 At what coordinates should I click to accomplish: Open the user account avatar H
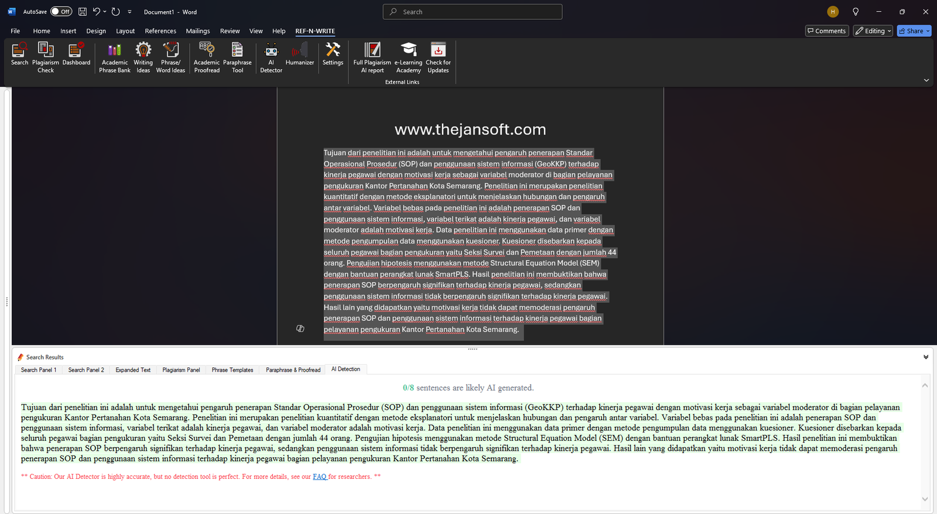(833, 12)
